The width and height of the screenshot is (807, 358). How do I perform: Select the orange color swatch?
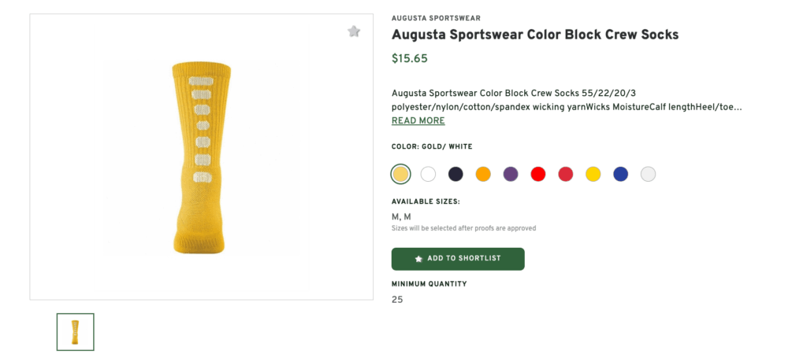click(x=483, y=174)
